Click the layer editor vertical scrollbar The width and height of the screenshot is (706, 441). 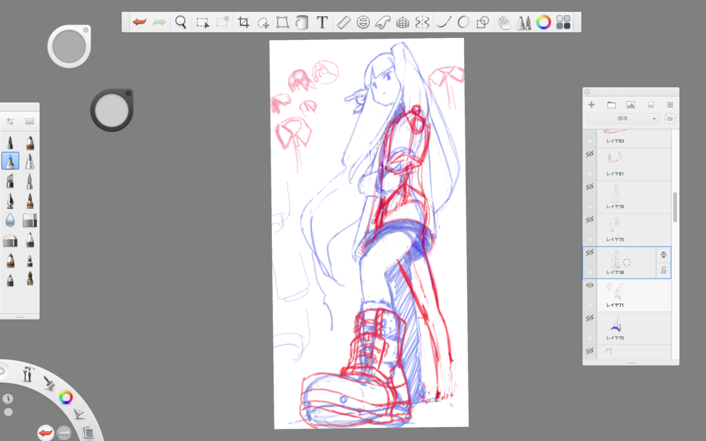[675, 206]
